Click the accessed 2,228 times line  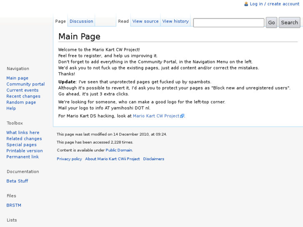click(95, 142)
